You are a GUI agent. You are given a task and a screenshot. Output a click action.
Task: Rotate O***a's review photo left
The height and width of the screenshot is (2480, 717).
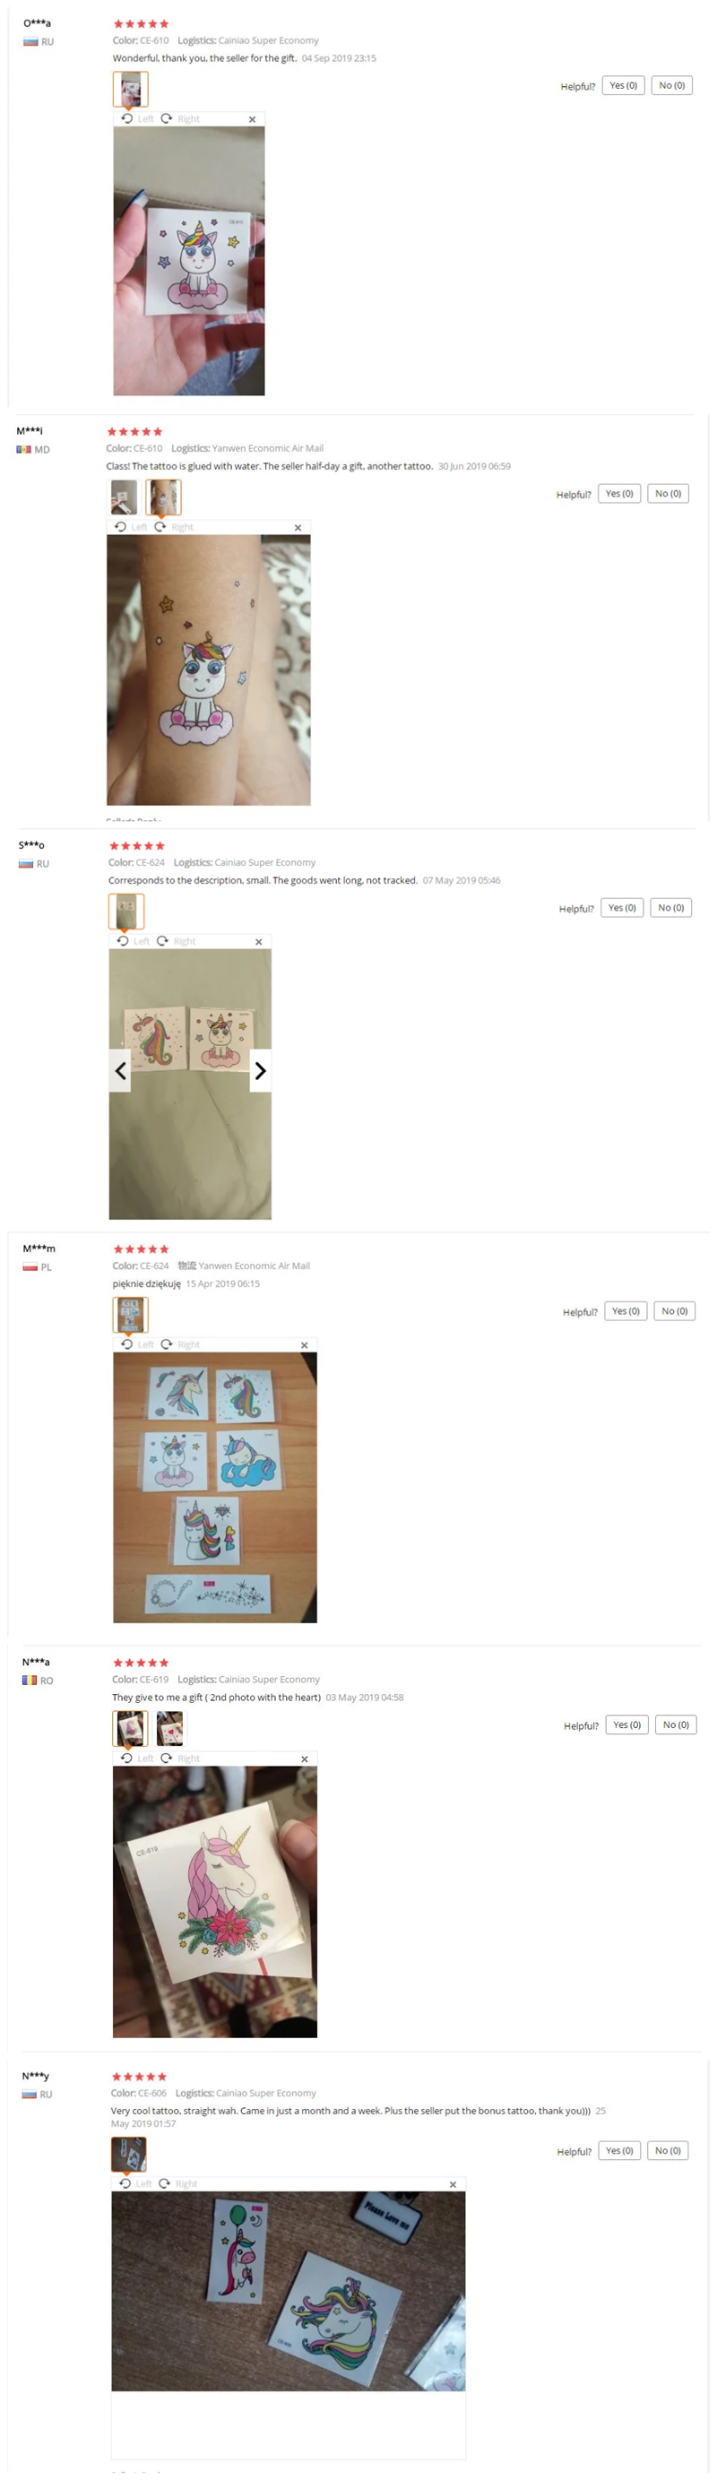click(136, 119)
